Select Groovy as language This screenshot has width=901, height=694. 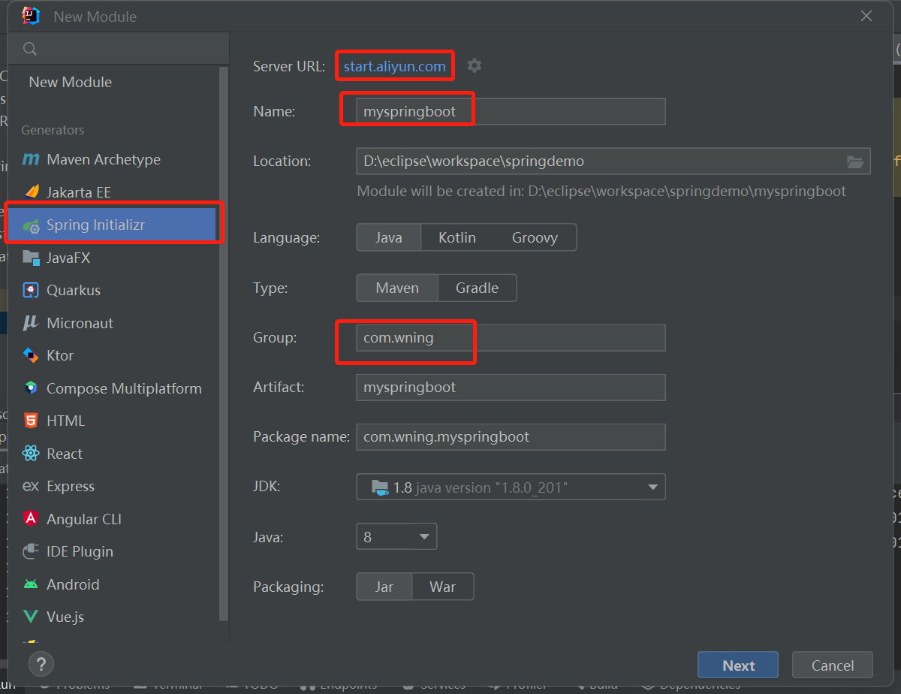click(535, 237)
